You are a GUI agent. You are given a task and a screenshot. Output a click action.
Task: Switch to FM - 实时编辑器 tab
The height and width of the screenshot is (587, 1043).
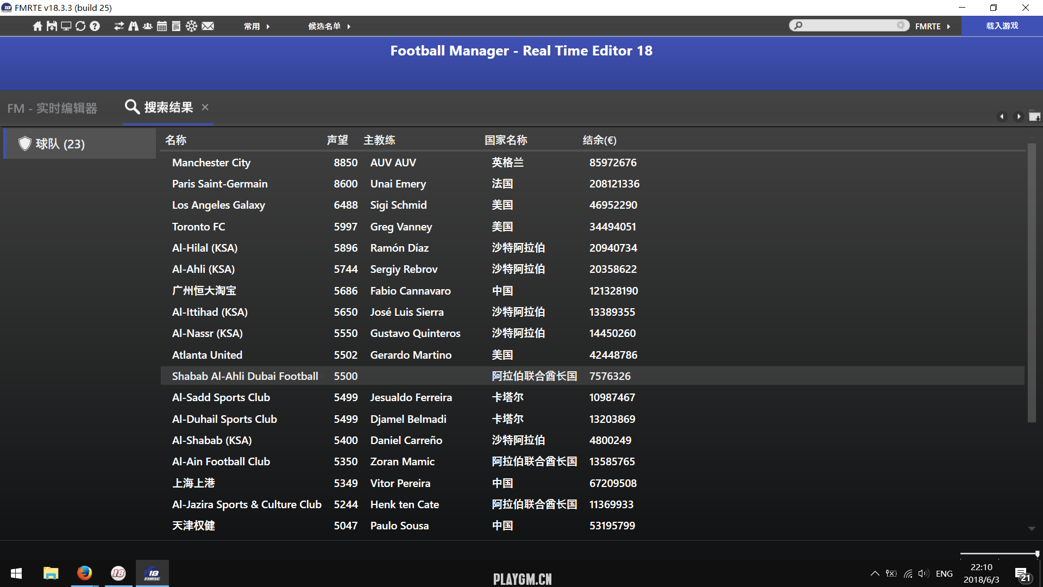coord(52,108)
